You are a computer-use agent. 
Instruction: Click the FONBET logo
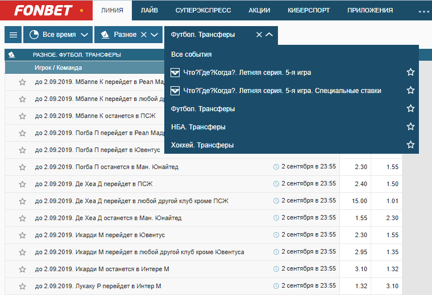(43, 10)
